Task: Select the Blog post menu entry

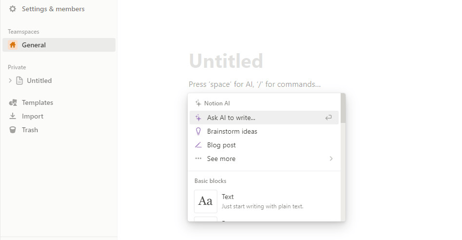Action: click(x=221, y=145)
